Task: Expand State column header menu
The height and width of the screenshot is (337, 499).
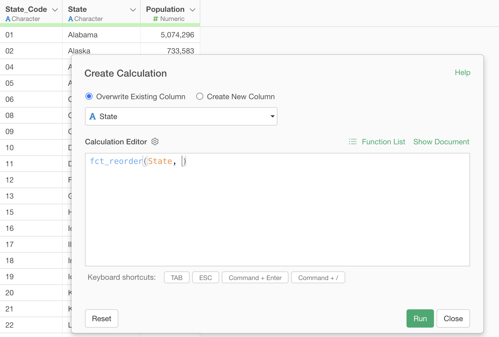Action: 133,10
